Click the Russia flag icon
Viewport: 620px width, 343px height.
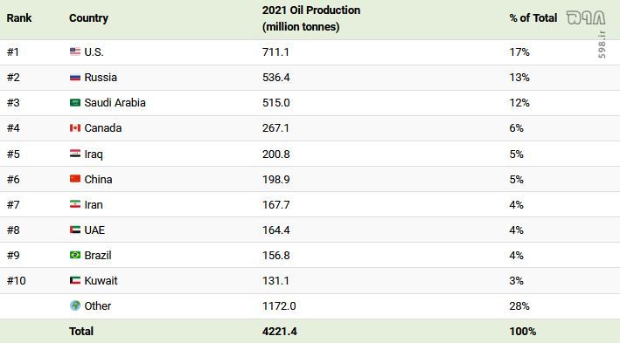[x=75, y=78]
